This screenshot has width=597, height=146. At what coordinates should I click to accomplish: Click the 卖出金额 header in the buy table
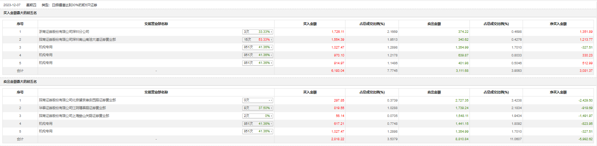pyautogui.click(x=434, y=24)
